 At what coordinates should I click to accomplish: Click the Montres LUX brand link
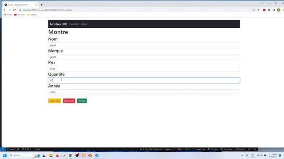58,24
